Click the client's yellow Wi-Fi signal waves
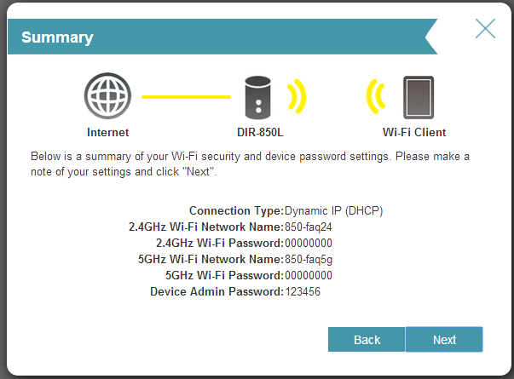The width and height of the screenshot is (514, 379). tap(376, 97)
